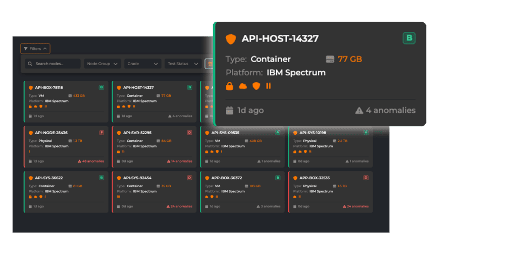Click the Search nodes input field
Screen dimensions: 517x269
pyautogui.click(x=53, y=64)
